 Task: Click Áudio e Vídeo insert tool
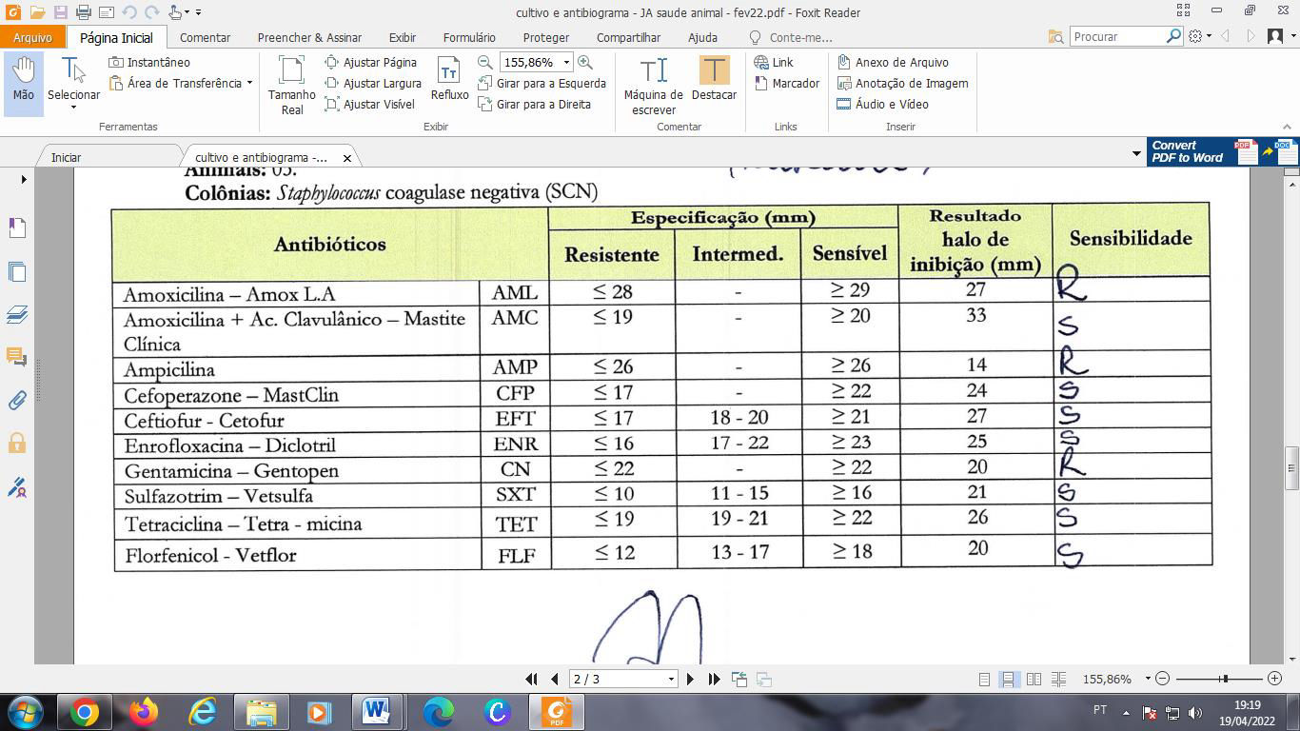[x=882, y=104]
